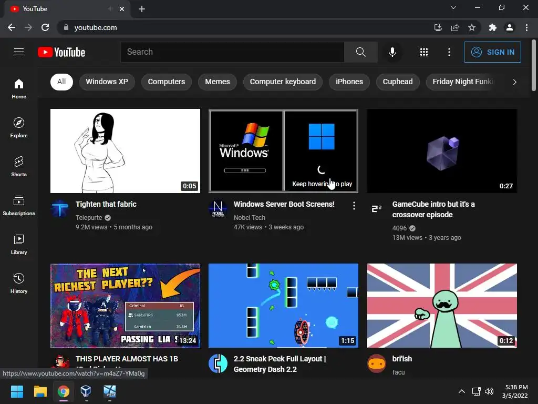The width and height of the screenshot is (538, 404).
Task: Click the share page icon in address bar
Action: (455, 27)
